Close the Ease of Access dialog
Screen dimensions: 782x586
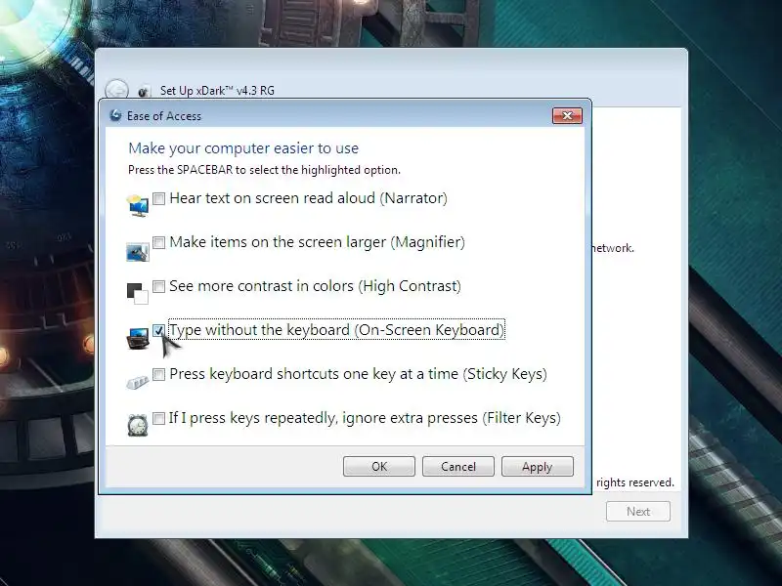click(x=567, y=115)
